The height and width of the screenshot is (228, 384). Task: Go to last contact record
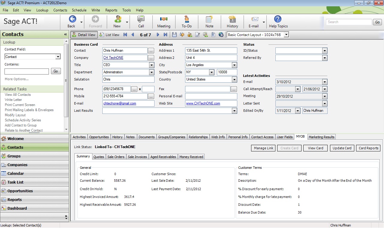coord(165,35)
